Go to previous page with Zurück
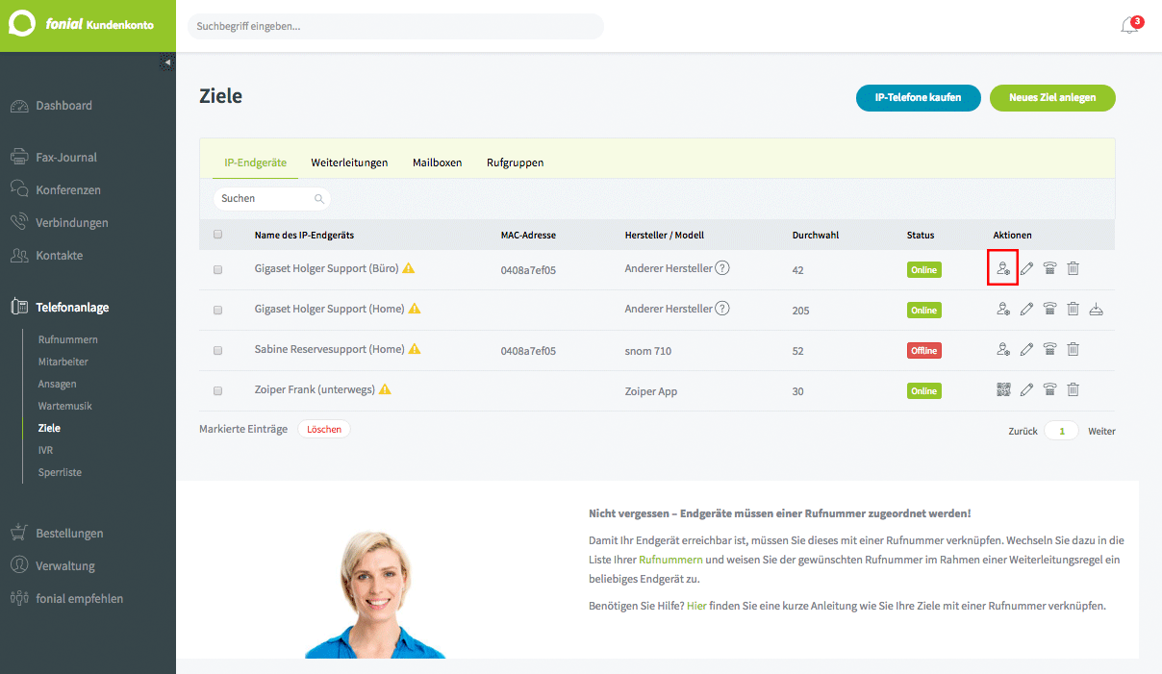Viewport: 1162px width, 674px height. [1023, 431]
